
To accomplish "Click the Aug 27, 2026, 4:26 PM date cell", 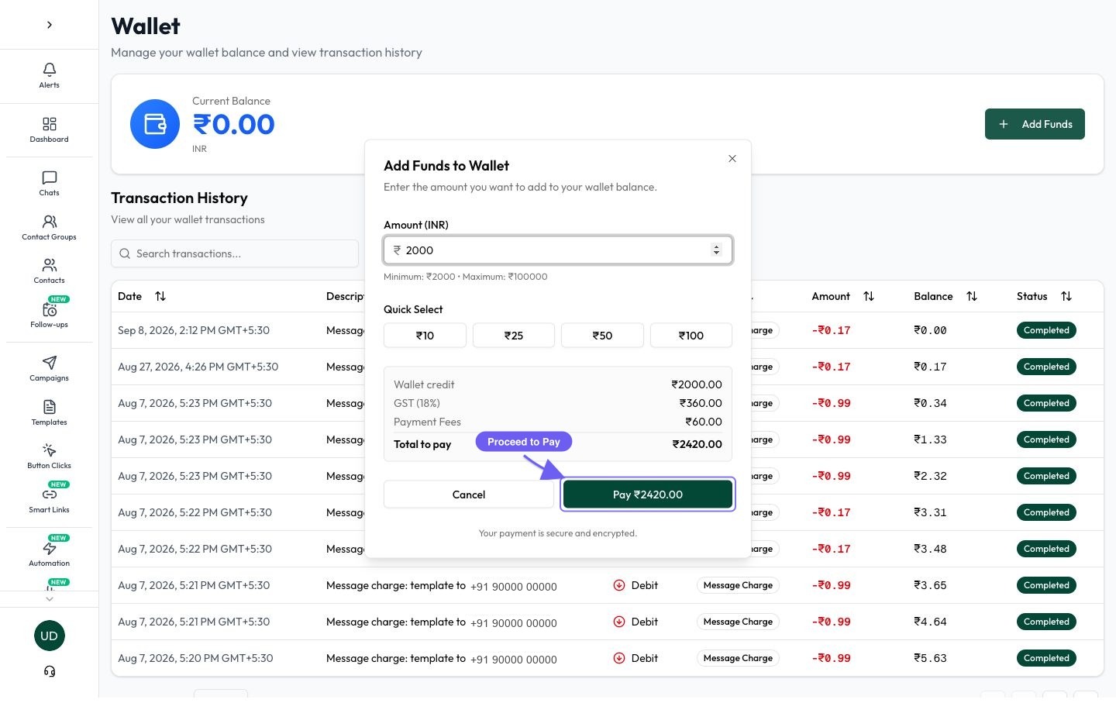I will pyautogui.click(x=198, y=367).
